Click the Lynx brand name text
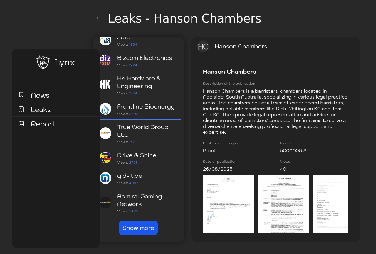 [x=65, y=62]
